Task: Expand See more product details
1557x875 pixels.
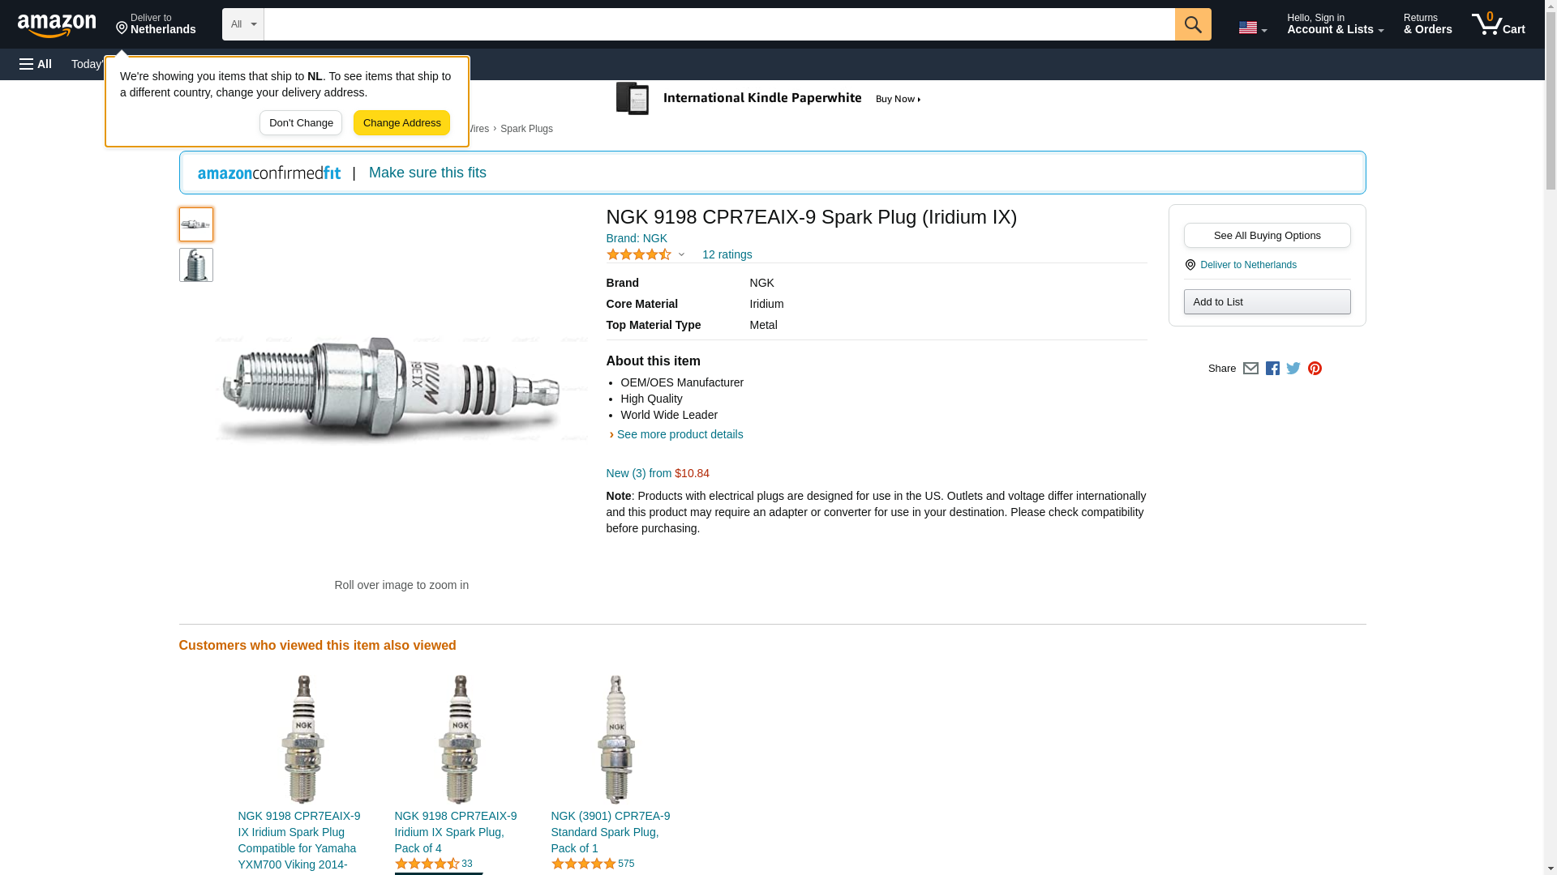Action: click(x=679, y=434)
